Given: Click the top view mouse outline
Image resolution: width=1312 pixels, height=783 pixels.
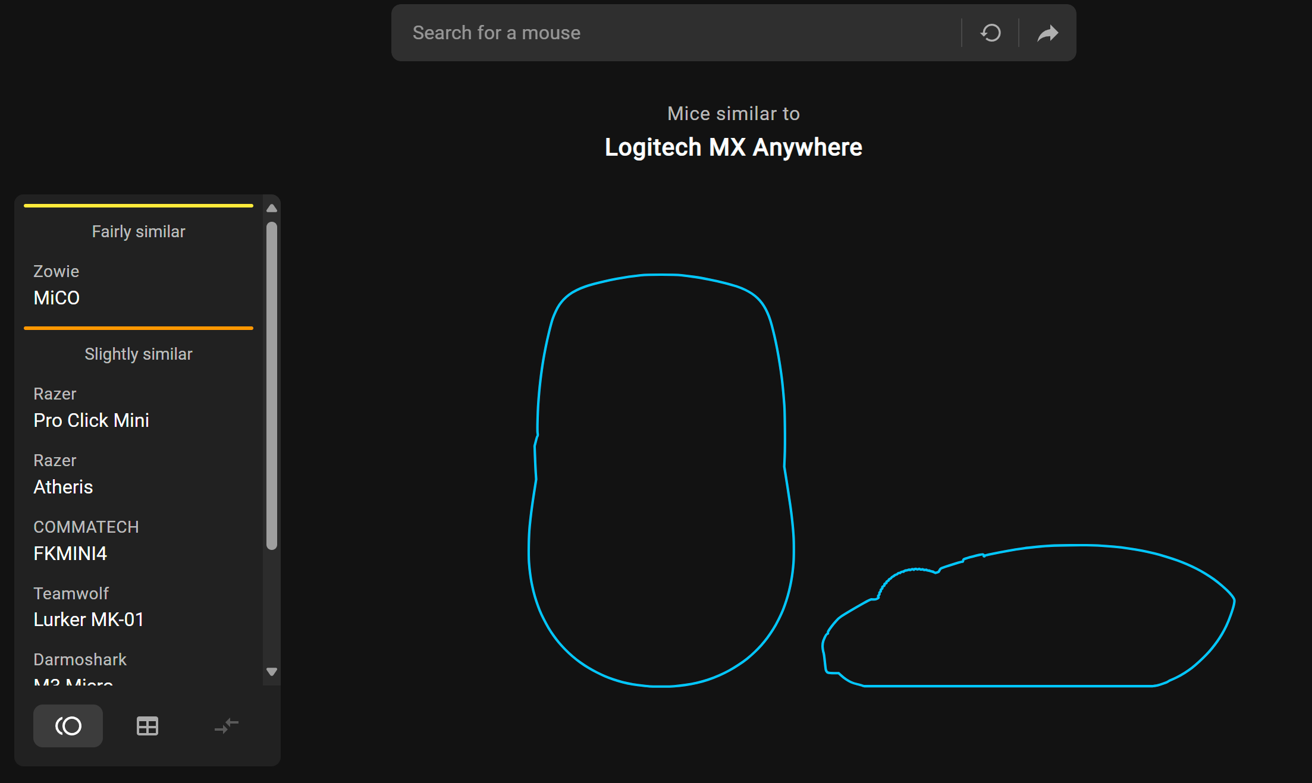Looking at the screenshot, I should (660, 482).
